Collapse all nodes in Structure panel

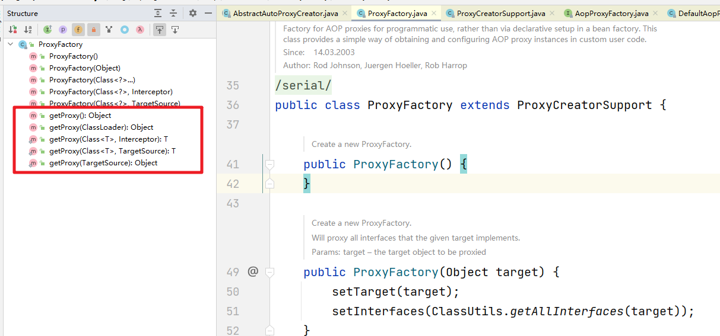173,13
